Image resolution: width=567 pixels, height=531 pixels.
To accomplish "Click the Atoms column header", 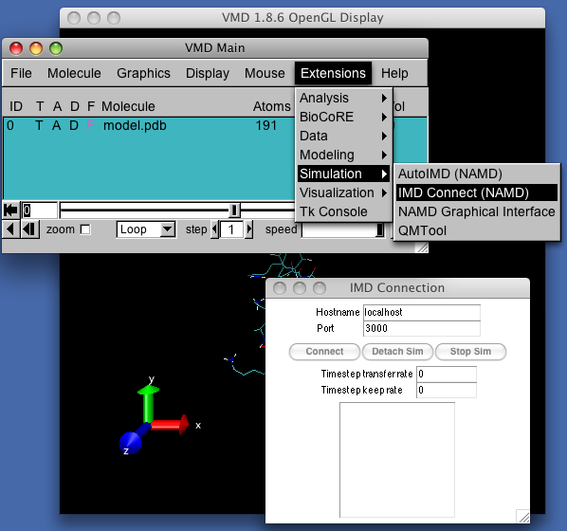I will click(x=271, y=106).
